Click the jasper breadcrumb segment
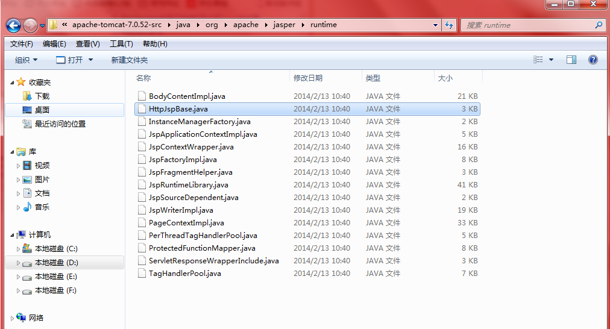Image resolution: width=610 pixels, height=329 pixels. [284, 25]
